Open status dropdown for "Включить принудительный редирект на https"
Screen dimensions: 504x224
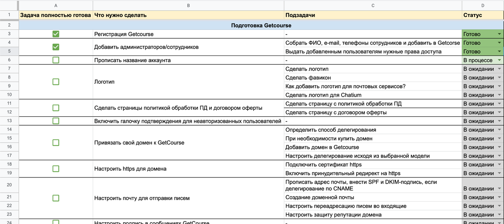(499, 174)
